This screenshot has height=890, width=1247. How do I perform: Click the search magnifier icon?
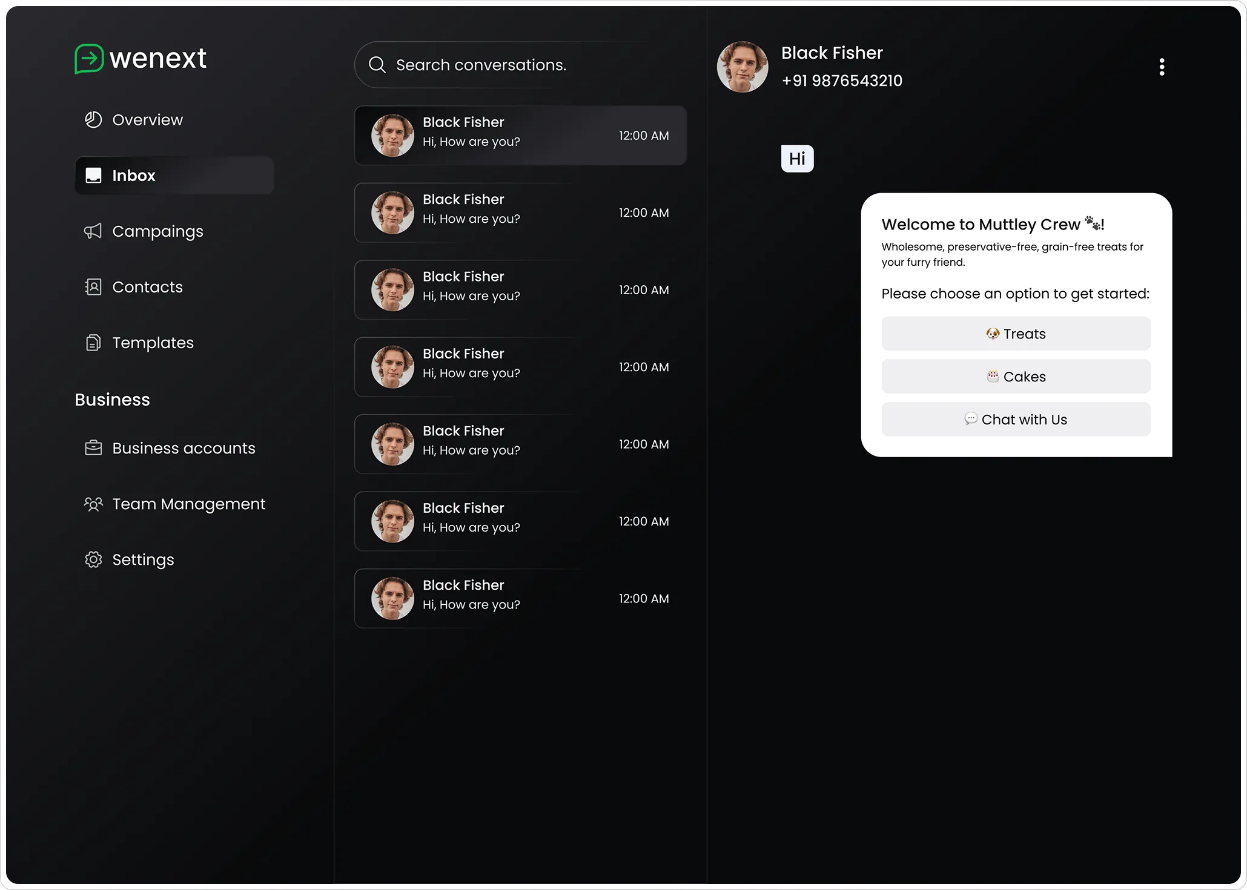click(377, 65)
